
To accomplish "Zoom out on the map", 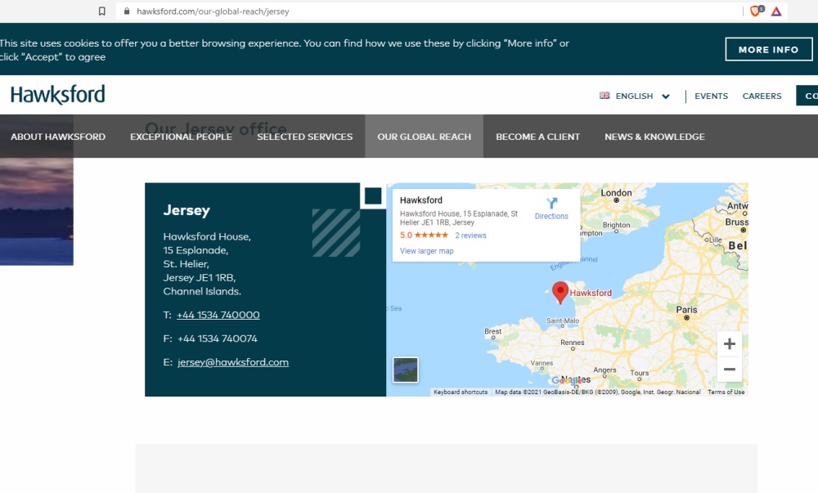I will (730, 370).
